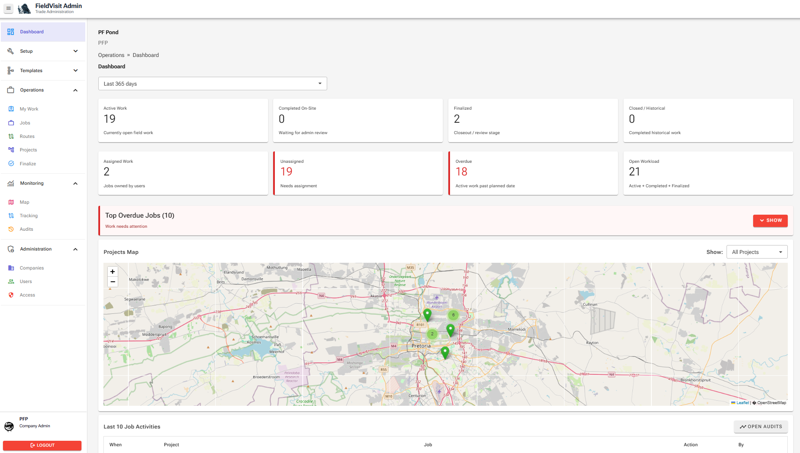Click the Administration shield icon
Viewport: 800px width, 453px height.
[11, 249]
